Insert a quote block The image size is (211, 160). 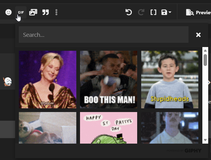coord(46,12)
